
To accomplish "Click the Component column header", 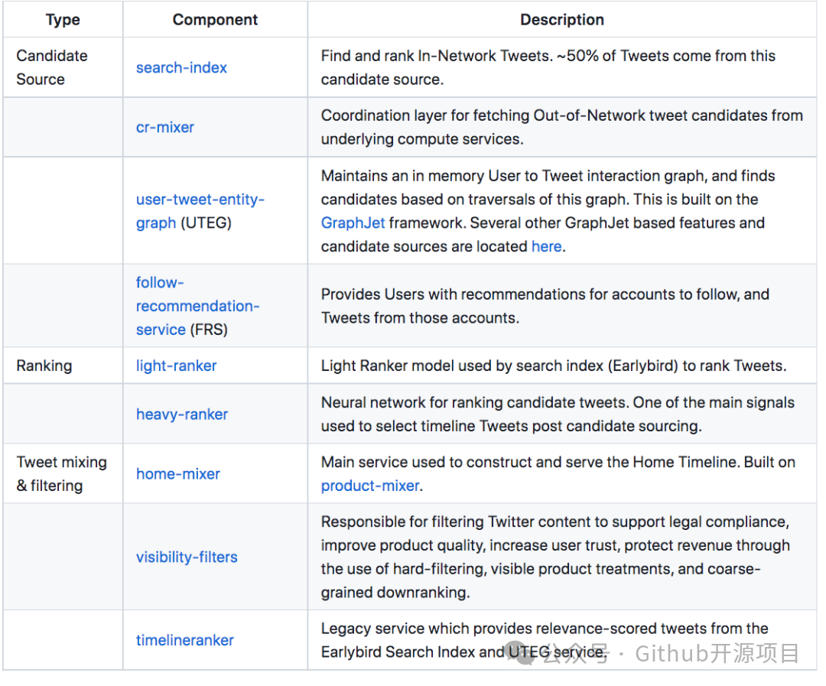I will (x=215, y=19).
